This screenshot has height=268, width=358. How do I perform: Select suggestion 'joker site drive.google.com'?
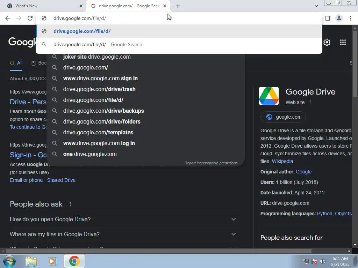(146, 57)
